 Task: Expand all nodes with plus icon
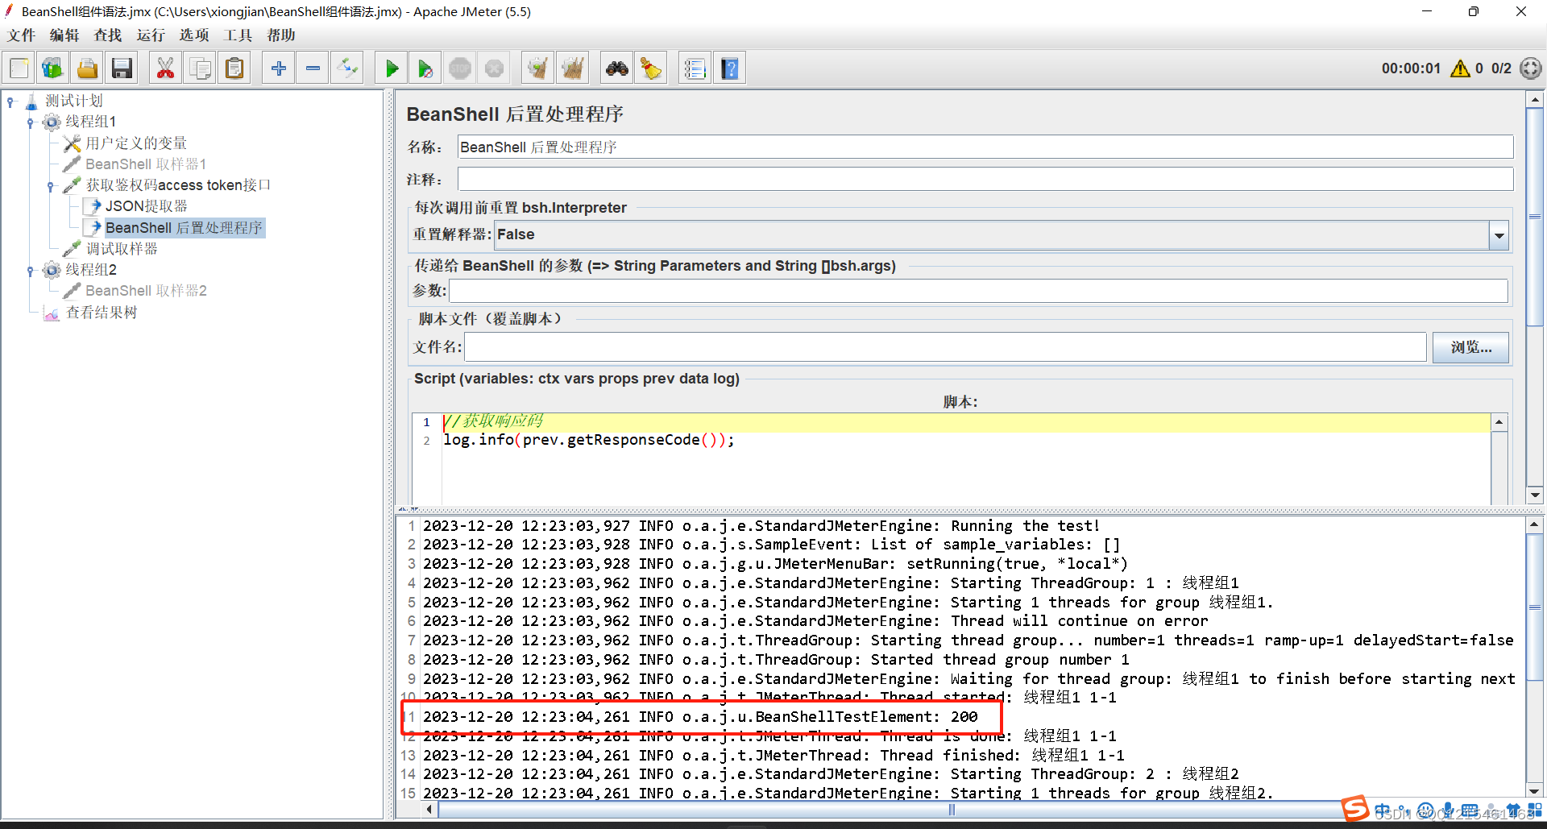279,68
